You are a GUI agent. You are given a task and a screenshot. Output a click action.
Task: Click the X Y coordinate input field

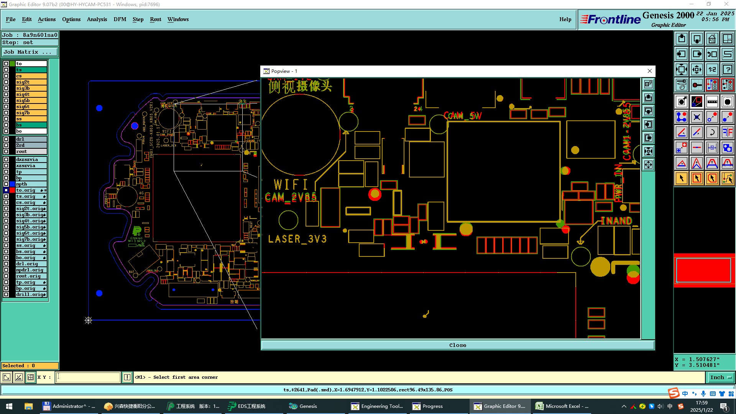(88, 378)
